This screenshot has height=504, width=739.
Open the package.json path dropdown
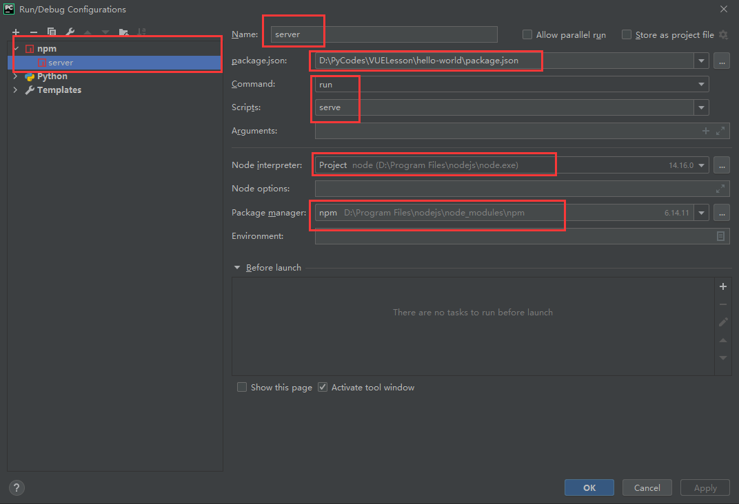tap(701, 61)
